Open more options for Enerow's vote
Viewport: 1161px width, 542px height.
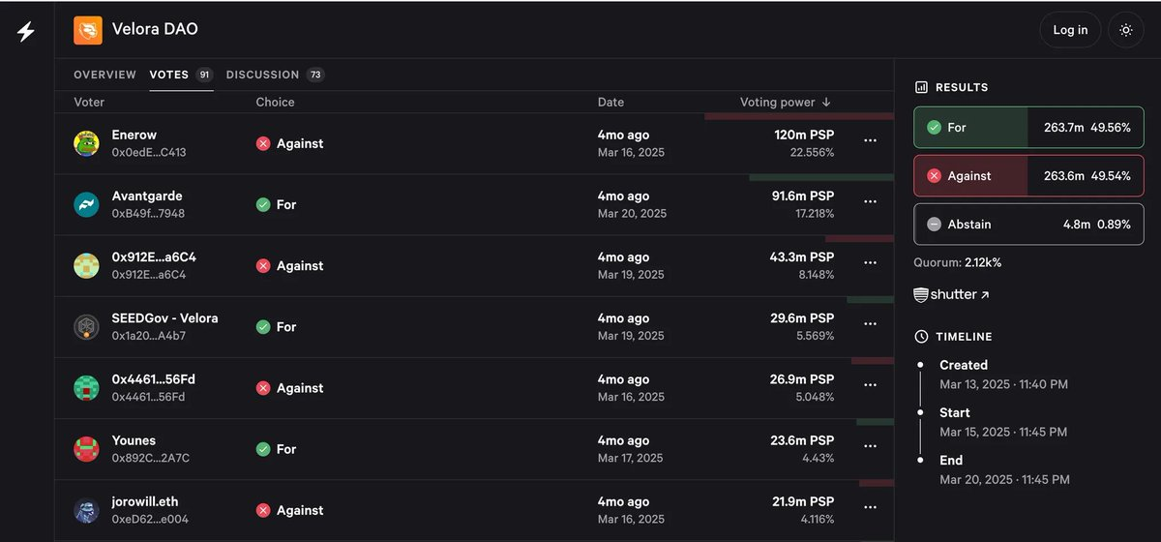tap(870, 141)
